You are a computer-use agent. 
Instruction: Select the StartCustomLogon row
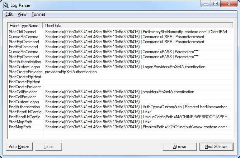24,67
